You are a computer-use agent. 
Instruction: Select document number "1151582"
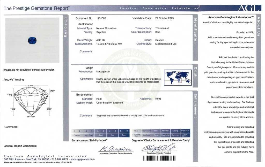(101, 18)
